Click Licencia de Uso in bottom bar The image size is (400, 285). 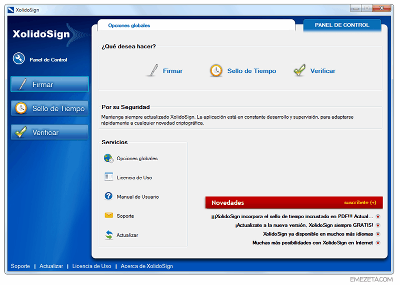(x=91, y=266)
